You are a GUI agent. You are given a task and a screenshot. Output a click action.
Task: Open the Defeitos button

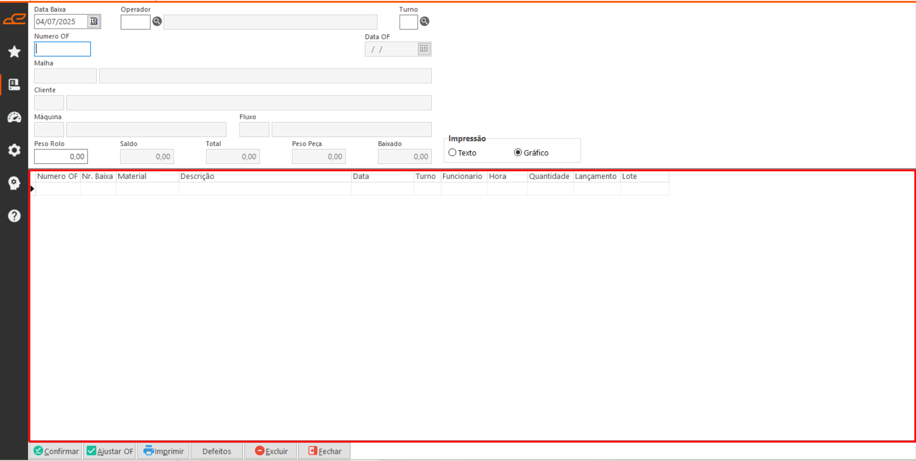click(217, 451)
